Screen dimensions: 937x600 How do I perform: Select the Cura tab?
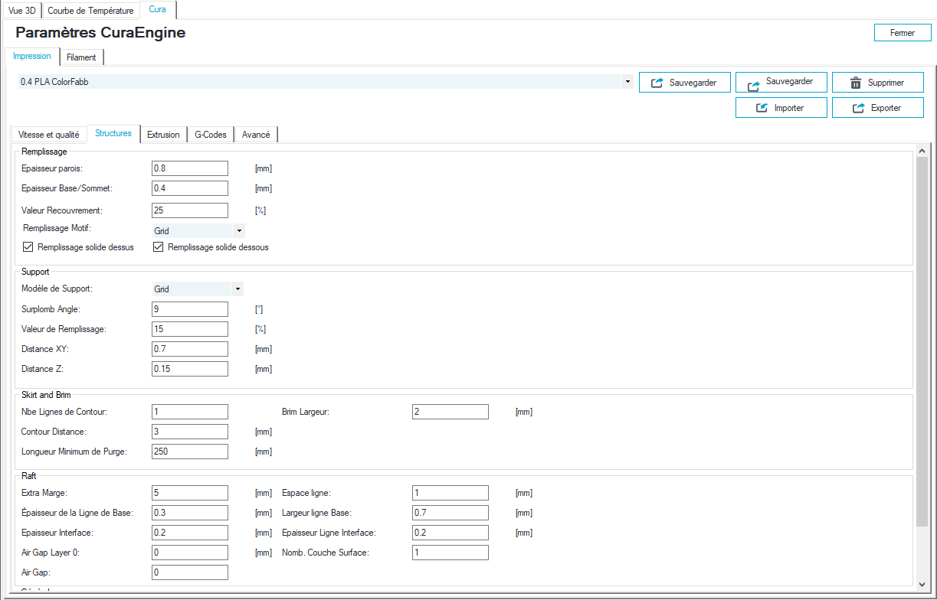(x=157, y=9)
